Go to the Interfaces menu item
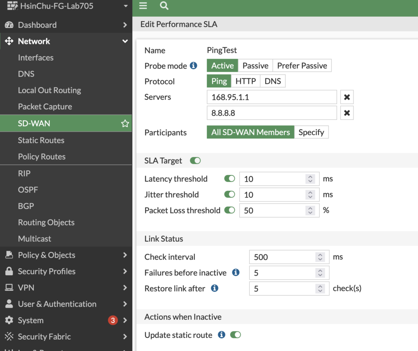418x351 pixels. click(x=36, y=58)
